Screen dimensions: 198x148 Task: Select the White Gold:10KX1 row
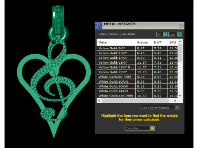pos(137,82)
